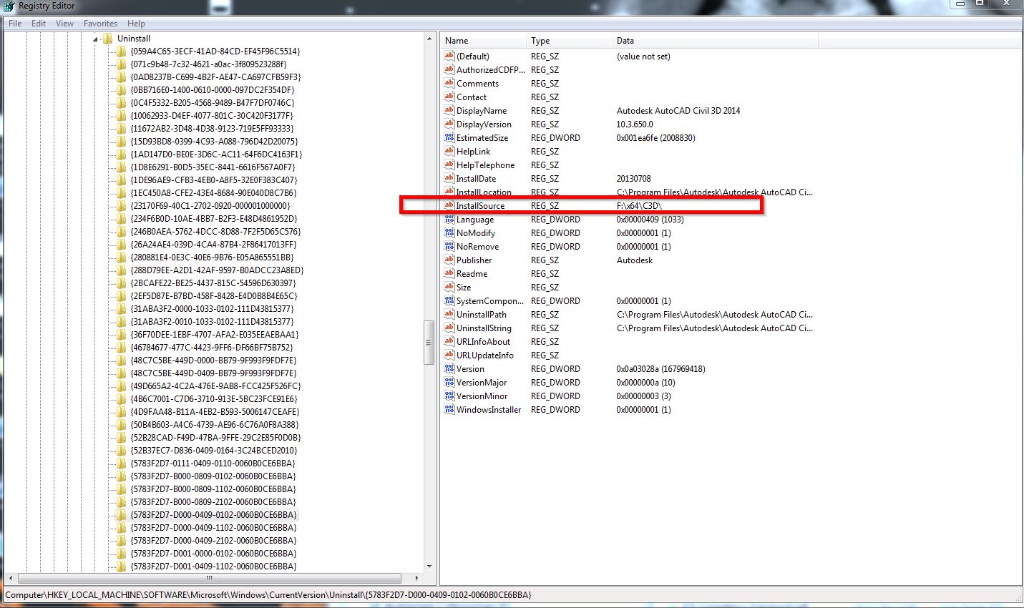Screen dimensions: 1024x608
Task: Click folder icon for {52B37EC7-D836-0409-0164-3C24BCED2010}
Action: tap(121, 451)
